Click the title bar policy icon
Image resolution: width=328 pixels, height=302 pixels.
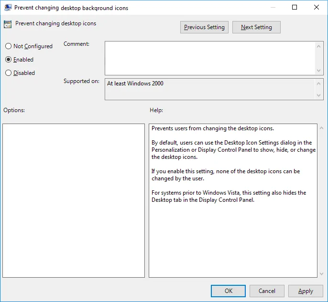[x=8, y=8]
